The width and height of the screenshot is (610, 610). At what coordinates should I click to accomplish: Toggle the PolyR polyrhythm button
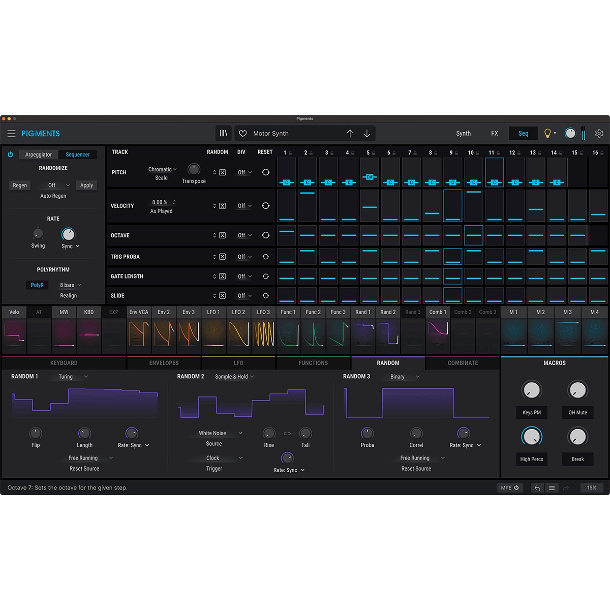tap(37, 285)
